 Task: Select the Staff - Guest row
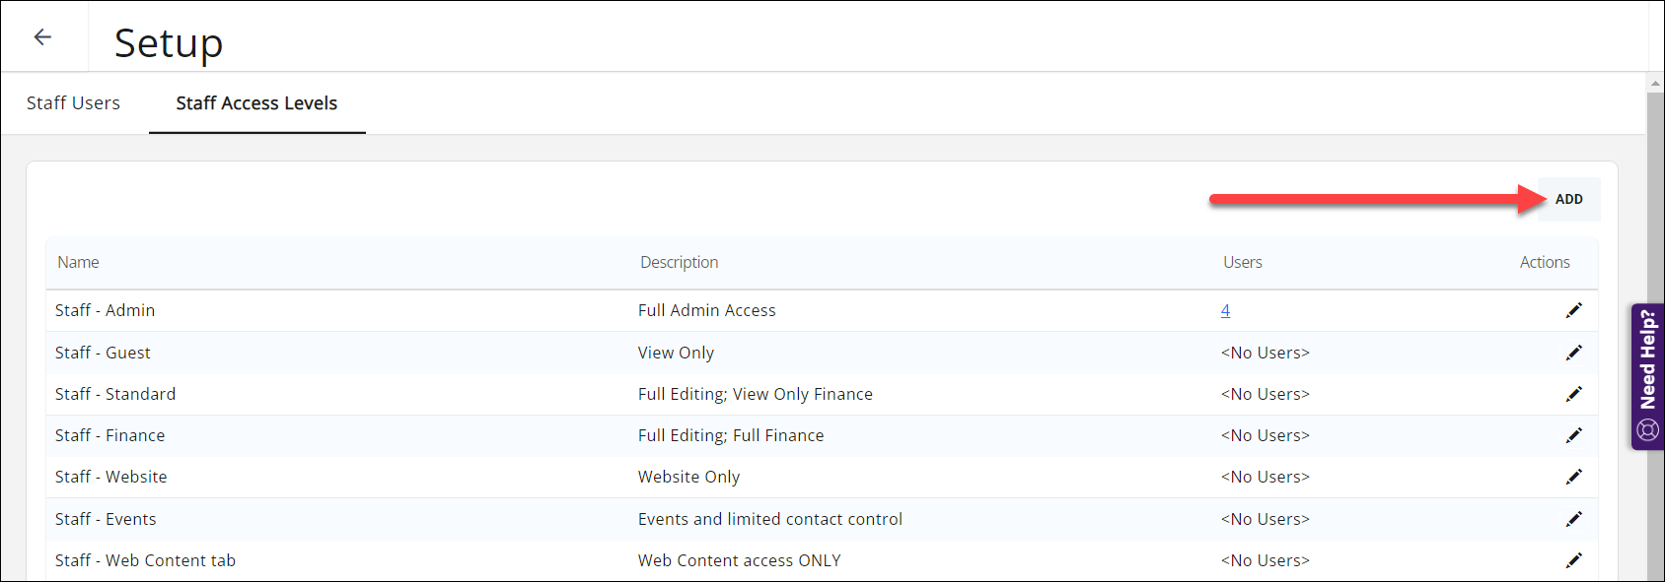tap(395, 352)
